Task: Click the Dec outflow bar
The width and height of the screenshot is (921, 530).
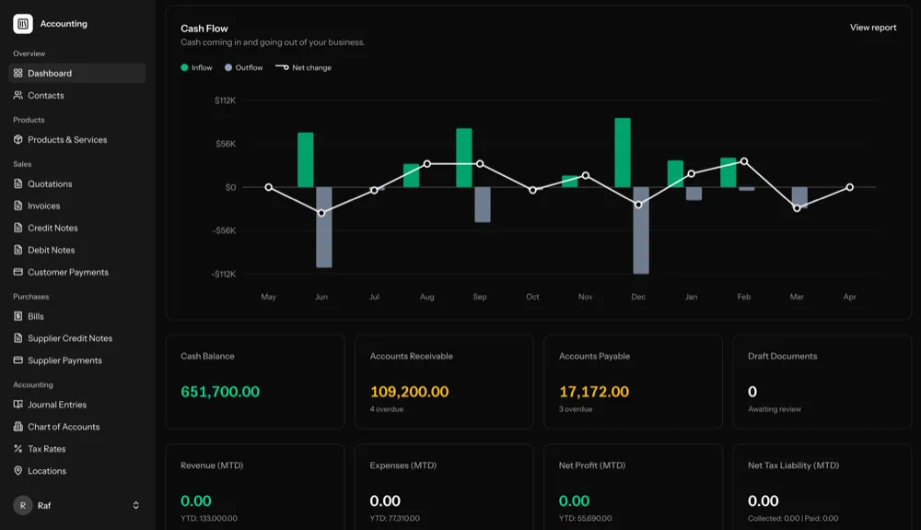Action: coord(641,230)
